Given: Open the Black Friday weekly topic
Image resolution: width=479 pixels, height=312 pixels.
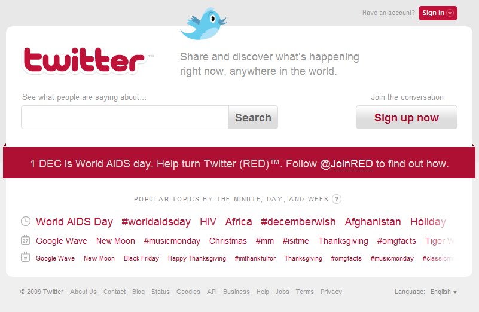Looking at the screenshot, I should (x=141, y=259).
